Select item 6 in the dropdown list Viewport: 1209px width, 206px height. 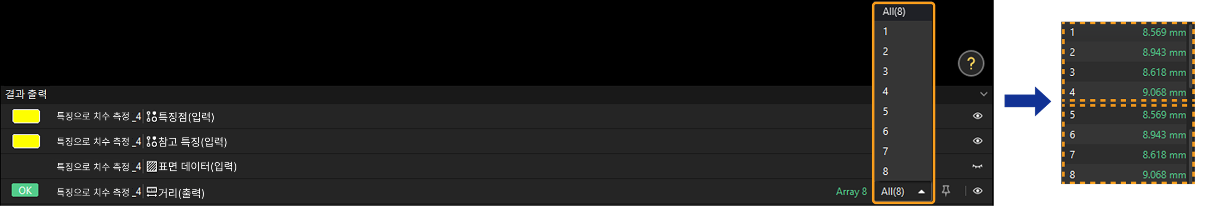pyautogui.click(x=903, y=132)
